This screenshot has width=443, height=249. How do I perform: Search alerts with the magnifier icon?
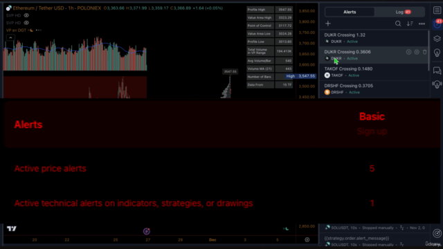(x=398, y=24)
